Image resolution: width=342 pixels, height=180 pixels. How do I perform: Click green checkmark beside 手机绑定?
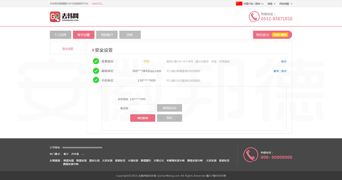(x=96, y=80)
